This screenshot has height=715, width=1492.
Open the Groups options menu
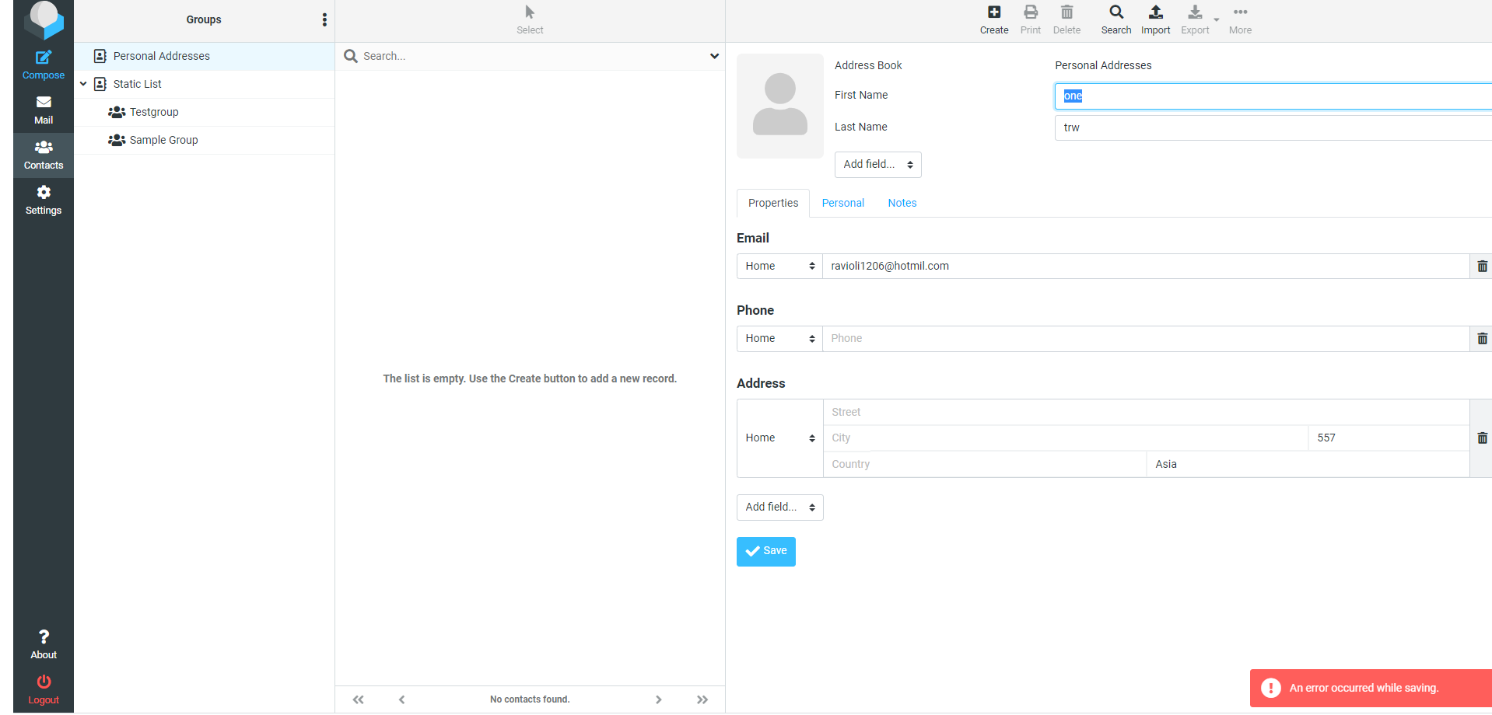(x=324, y=19)
